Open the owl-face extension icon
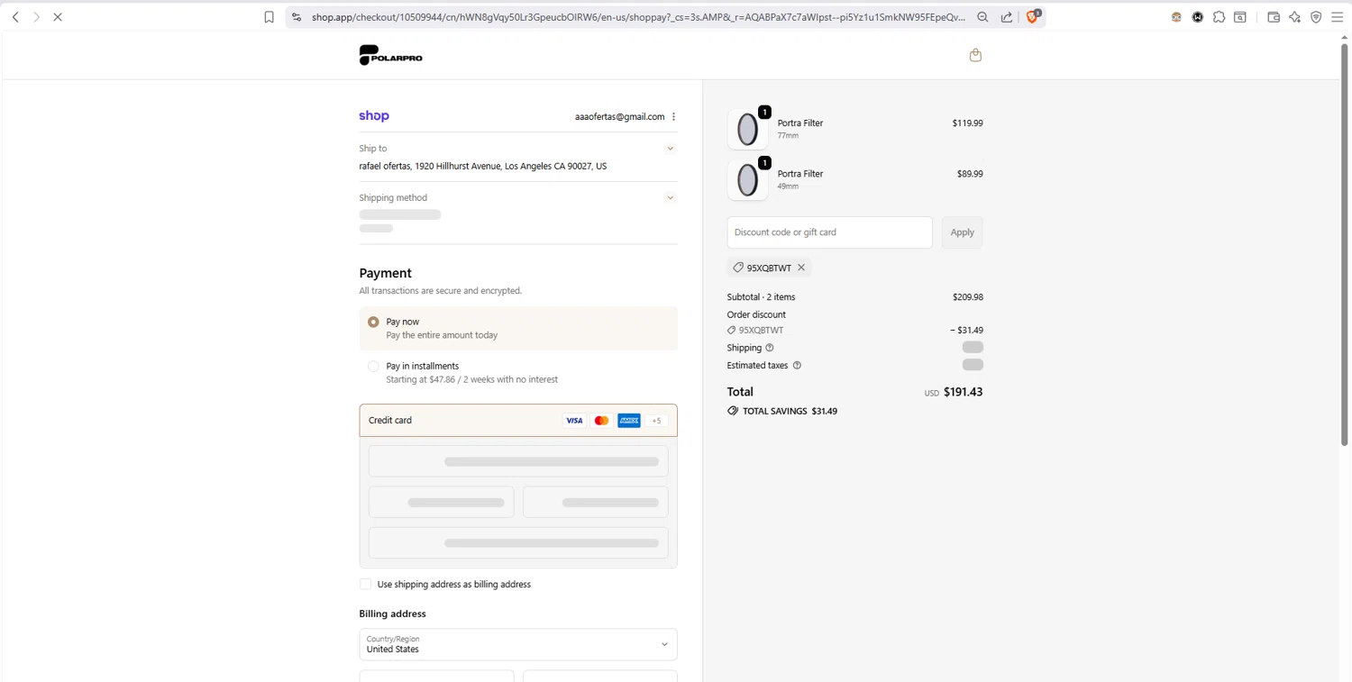This screenshot has height=682, width=1352. [x=1176, y=17]
